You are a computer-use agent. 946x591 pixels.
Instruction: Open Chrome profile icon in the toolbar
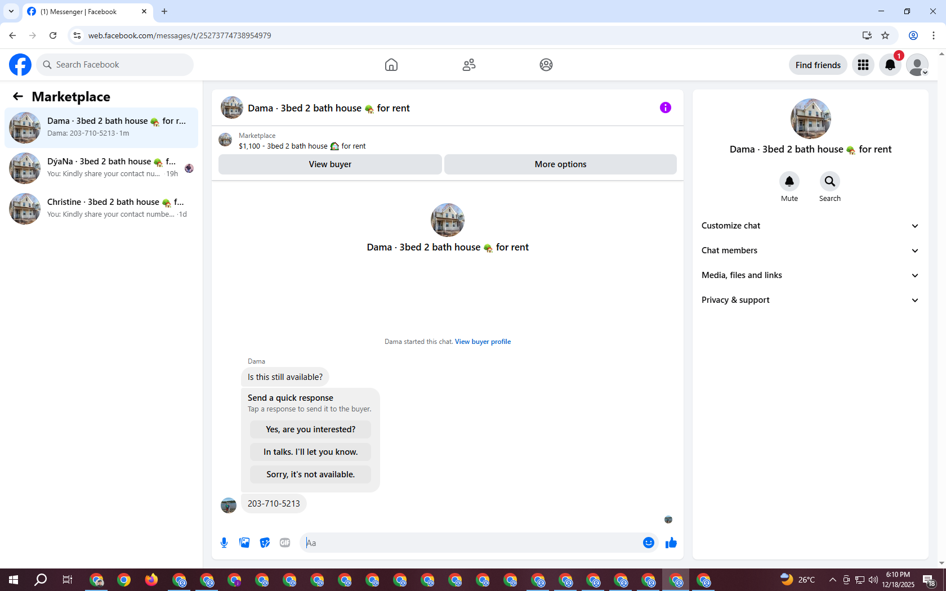point(913,35)
